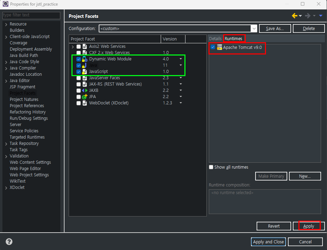
Task: Open the blue view menu triangle
Action: tap(321, 16)
